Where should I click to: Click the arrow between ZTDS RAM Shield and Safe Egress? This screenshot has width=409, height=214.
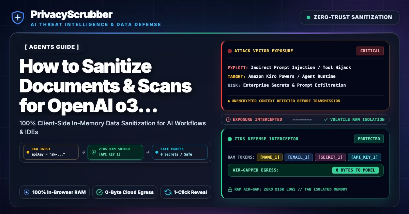point(147,152)
